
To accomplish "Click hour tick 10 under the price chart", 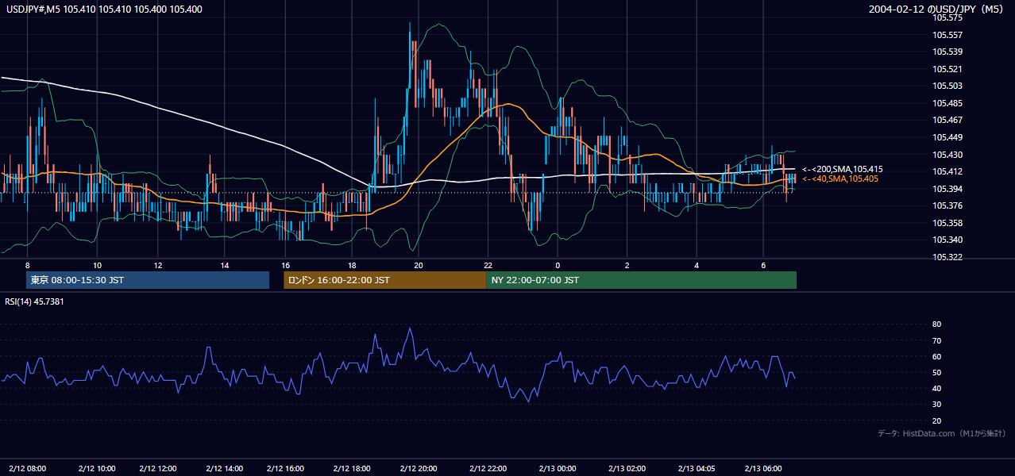I will pos(97,265).
